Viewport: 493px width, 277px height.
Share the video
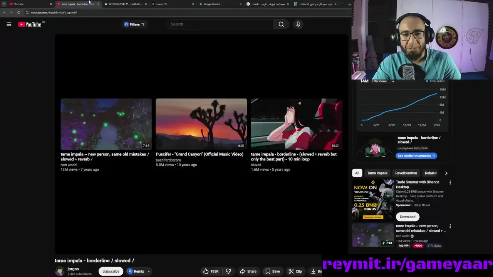248,271
